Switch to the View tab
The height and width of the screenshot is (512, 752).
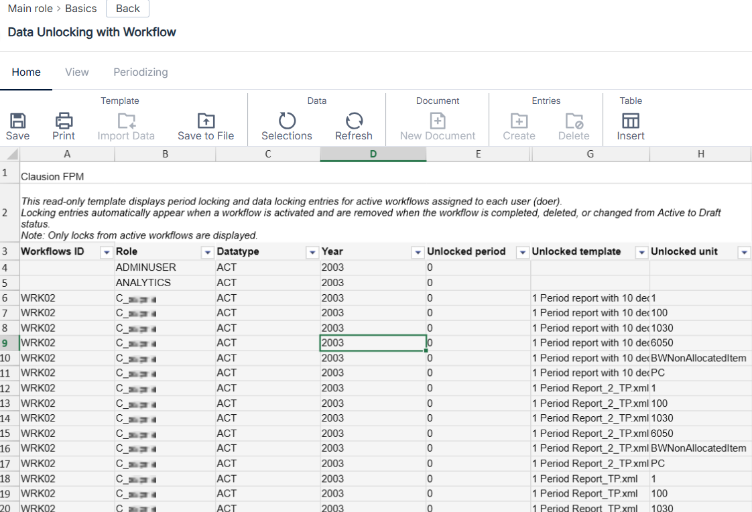pyautogui.click(x=76, y=72)
